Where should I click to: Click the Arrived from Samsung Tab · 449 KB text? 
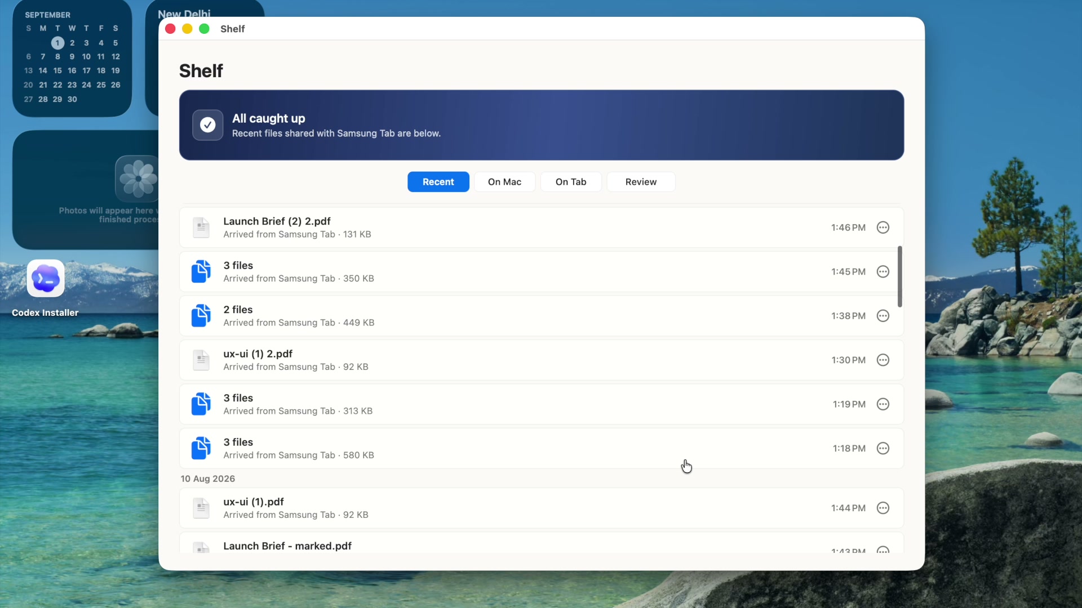coord(299,323)
